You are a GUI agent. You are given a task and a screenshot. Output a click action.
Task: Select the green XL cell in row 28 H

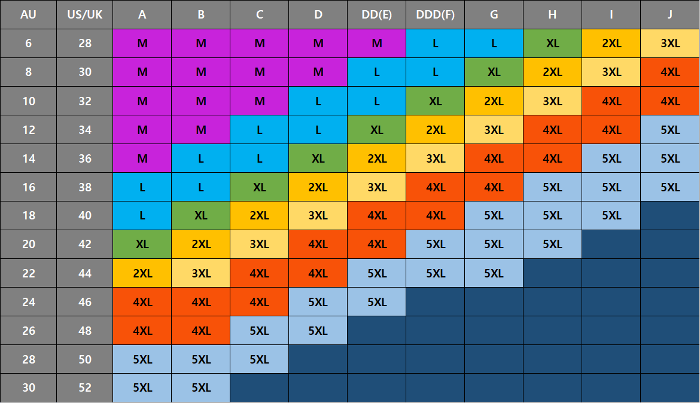552,43
